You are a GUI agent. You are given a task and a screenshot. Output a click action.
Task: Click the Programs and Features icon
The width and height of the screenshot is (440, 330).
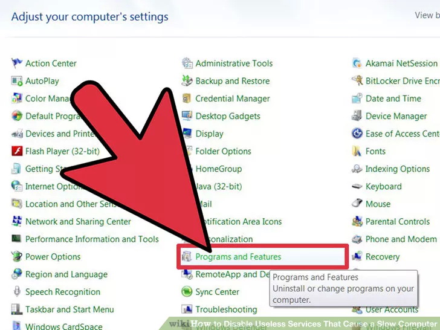[187, 256]
